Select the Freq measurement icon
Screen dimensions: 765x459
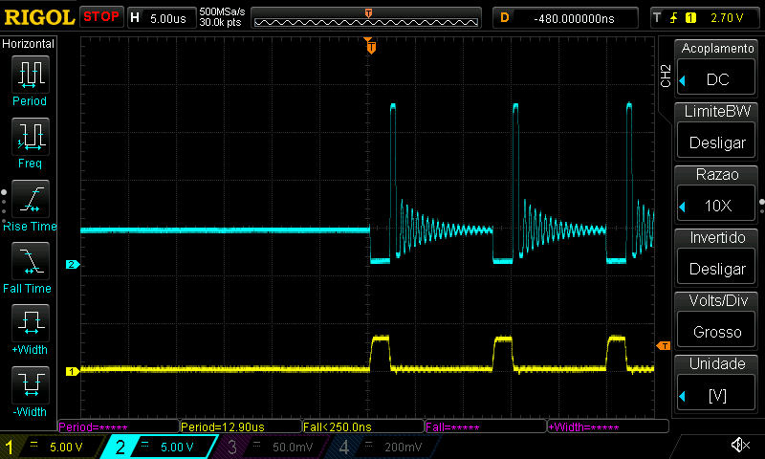pyautogui.click(x=31, y=137)
